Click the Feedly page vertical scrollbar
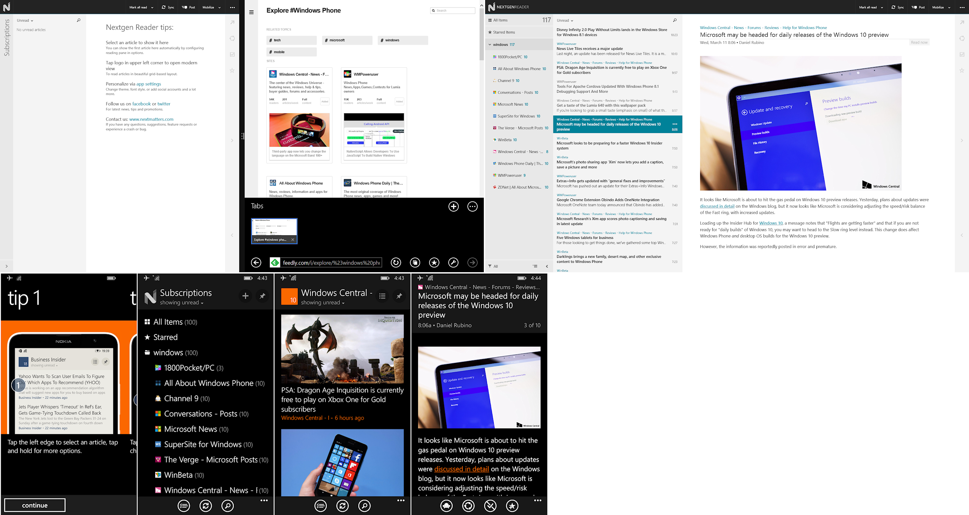 tap(481, 34)
